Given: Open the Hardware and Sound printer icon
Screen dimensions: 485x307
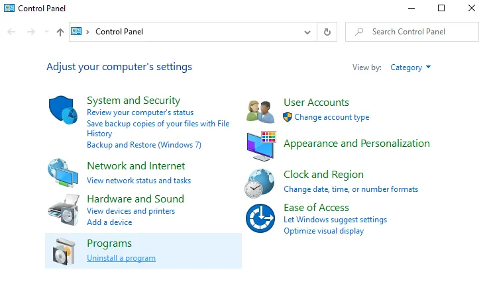Looking at the screenshot, I should point(64,210).
